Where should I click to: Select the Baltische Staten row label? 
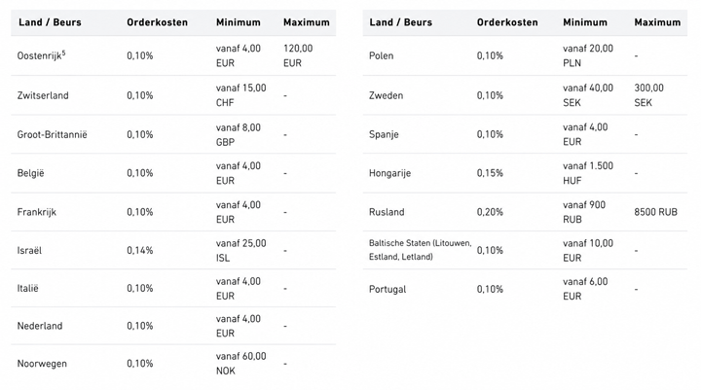[420, 250]
